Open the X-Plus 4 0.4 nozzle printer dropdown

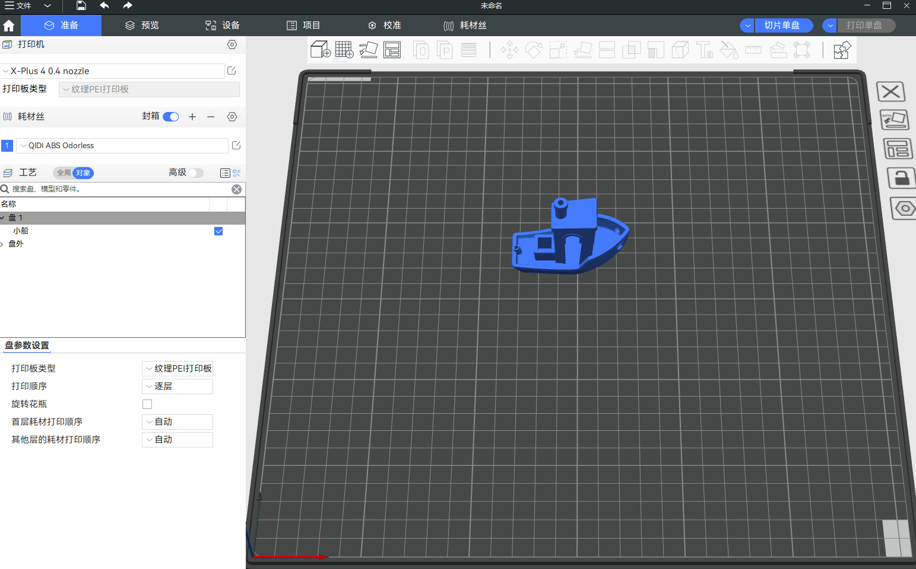(113, 71)
